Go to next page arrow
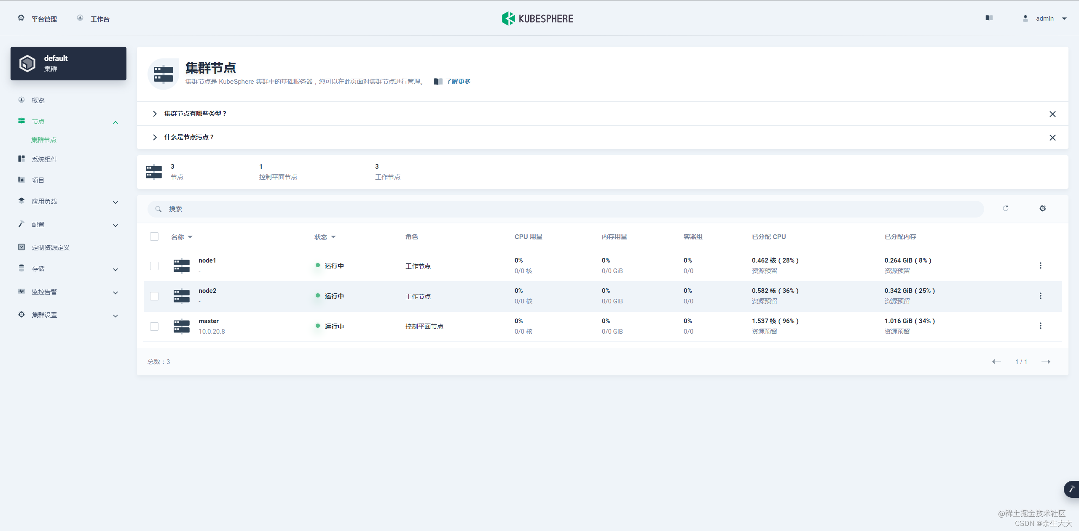 (x=1046, y=362)
